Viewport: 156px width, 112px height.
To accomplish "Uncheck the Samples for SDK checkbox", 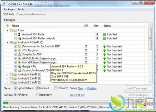I will tap(15, 55).
